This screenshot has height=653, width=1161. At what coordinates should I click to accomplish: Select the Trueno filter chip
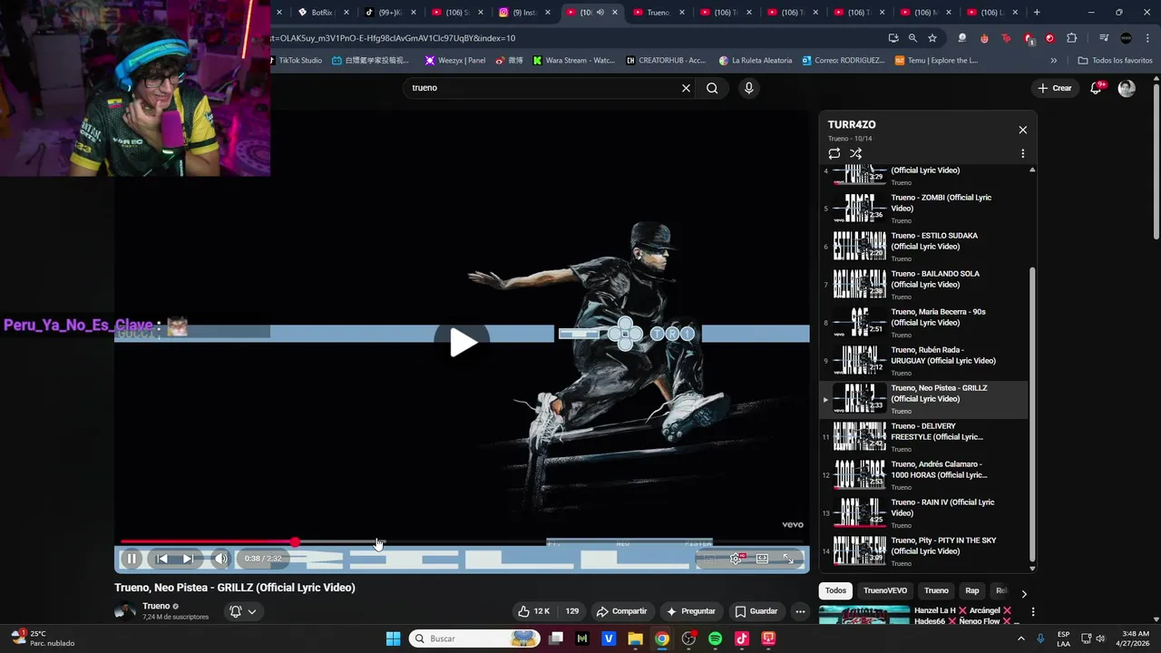tap(936, 590)
